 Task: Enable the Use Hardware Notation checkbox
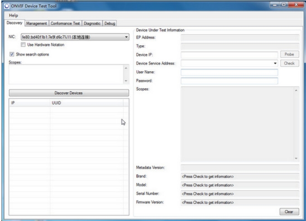(23, 44)
